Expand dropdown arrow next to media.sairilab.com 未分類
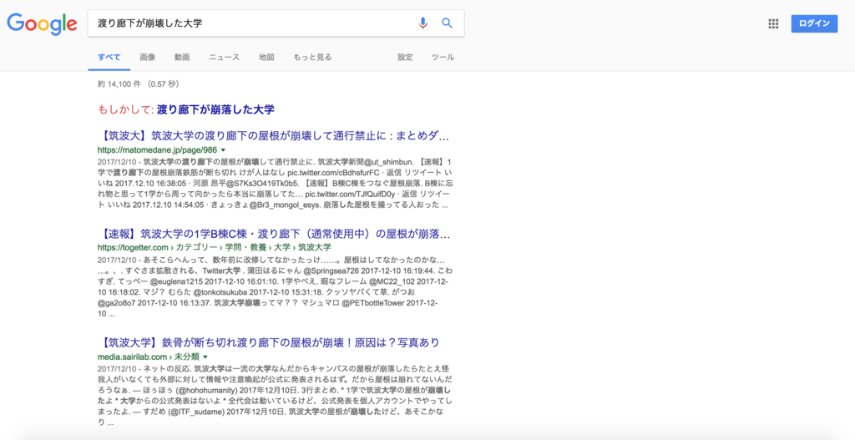 pos(205,357)
